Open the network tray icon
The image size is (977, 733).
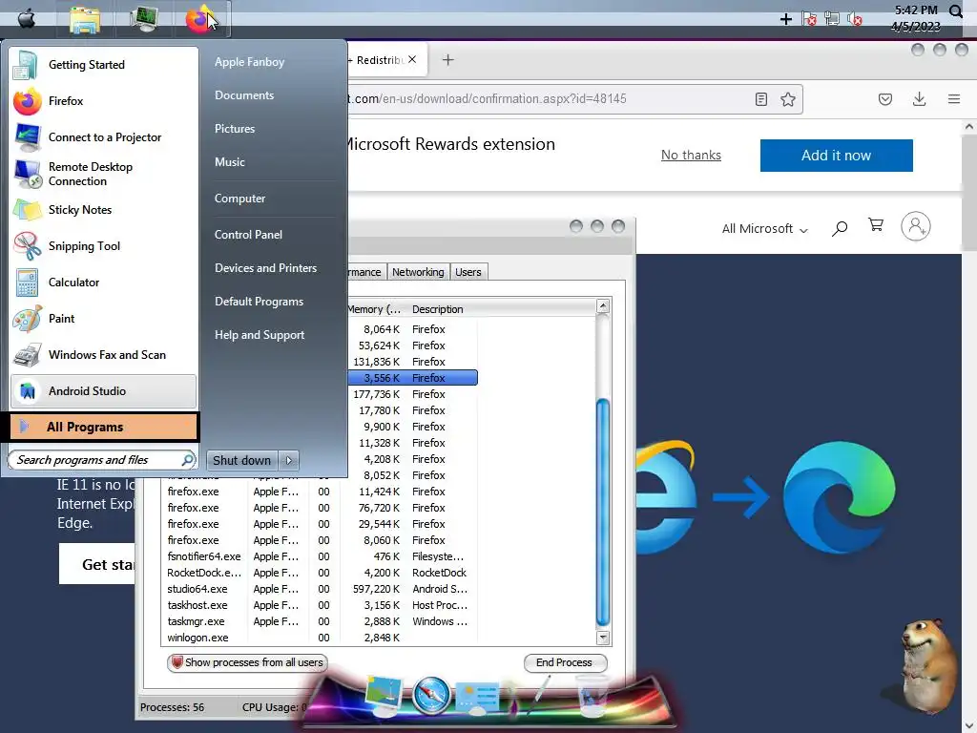click(832, 19)
